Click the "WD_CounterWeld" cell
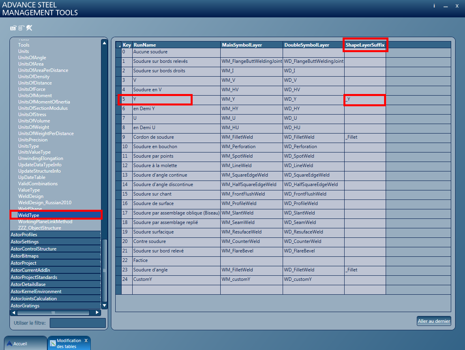Image resolution: width=465 pixels, height=350 pixels. point(313,242)
